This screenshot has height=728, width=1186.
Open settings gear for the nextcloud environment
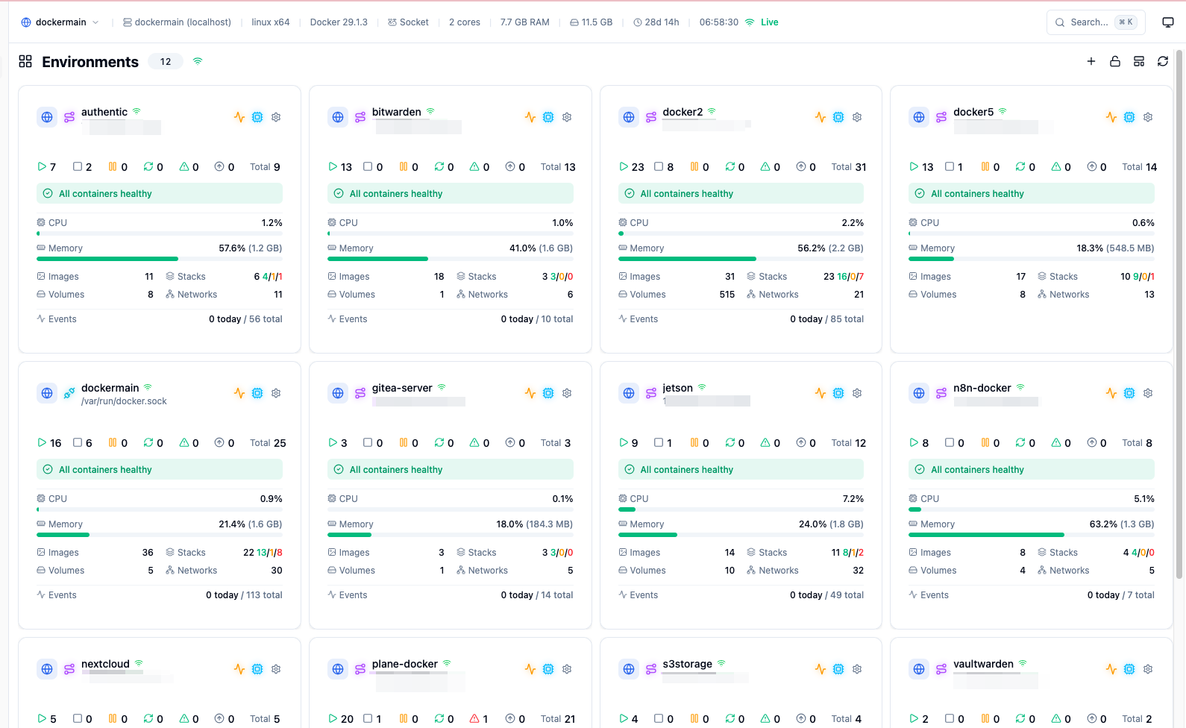276,669
